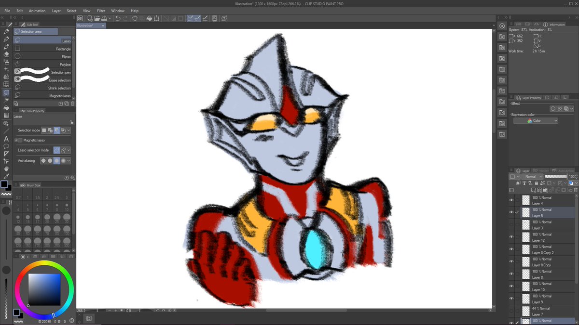The width and height of the screenshot is (579, 325).
Task: Hide Layer 12 visibility eye
Action: 511,237
